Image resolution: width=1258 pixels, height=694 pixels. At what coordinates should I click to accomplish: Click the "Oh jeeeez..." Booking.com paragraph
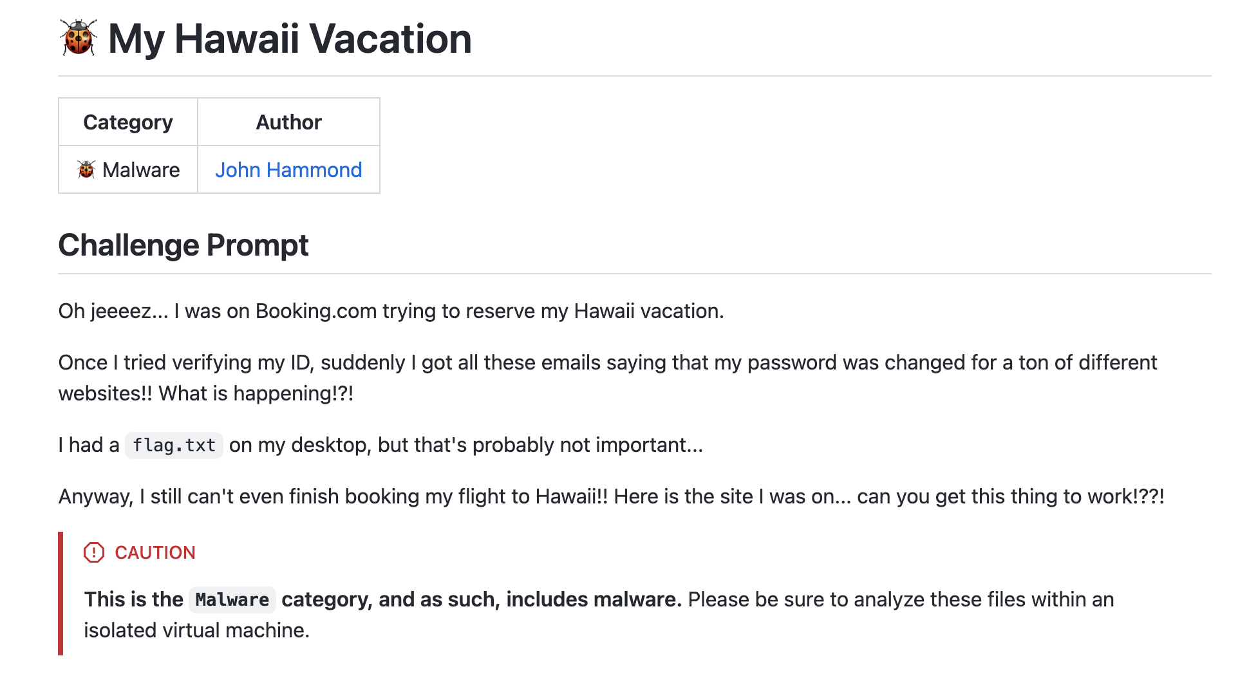tap(391, 311)
